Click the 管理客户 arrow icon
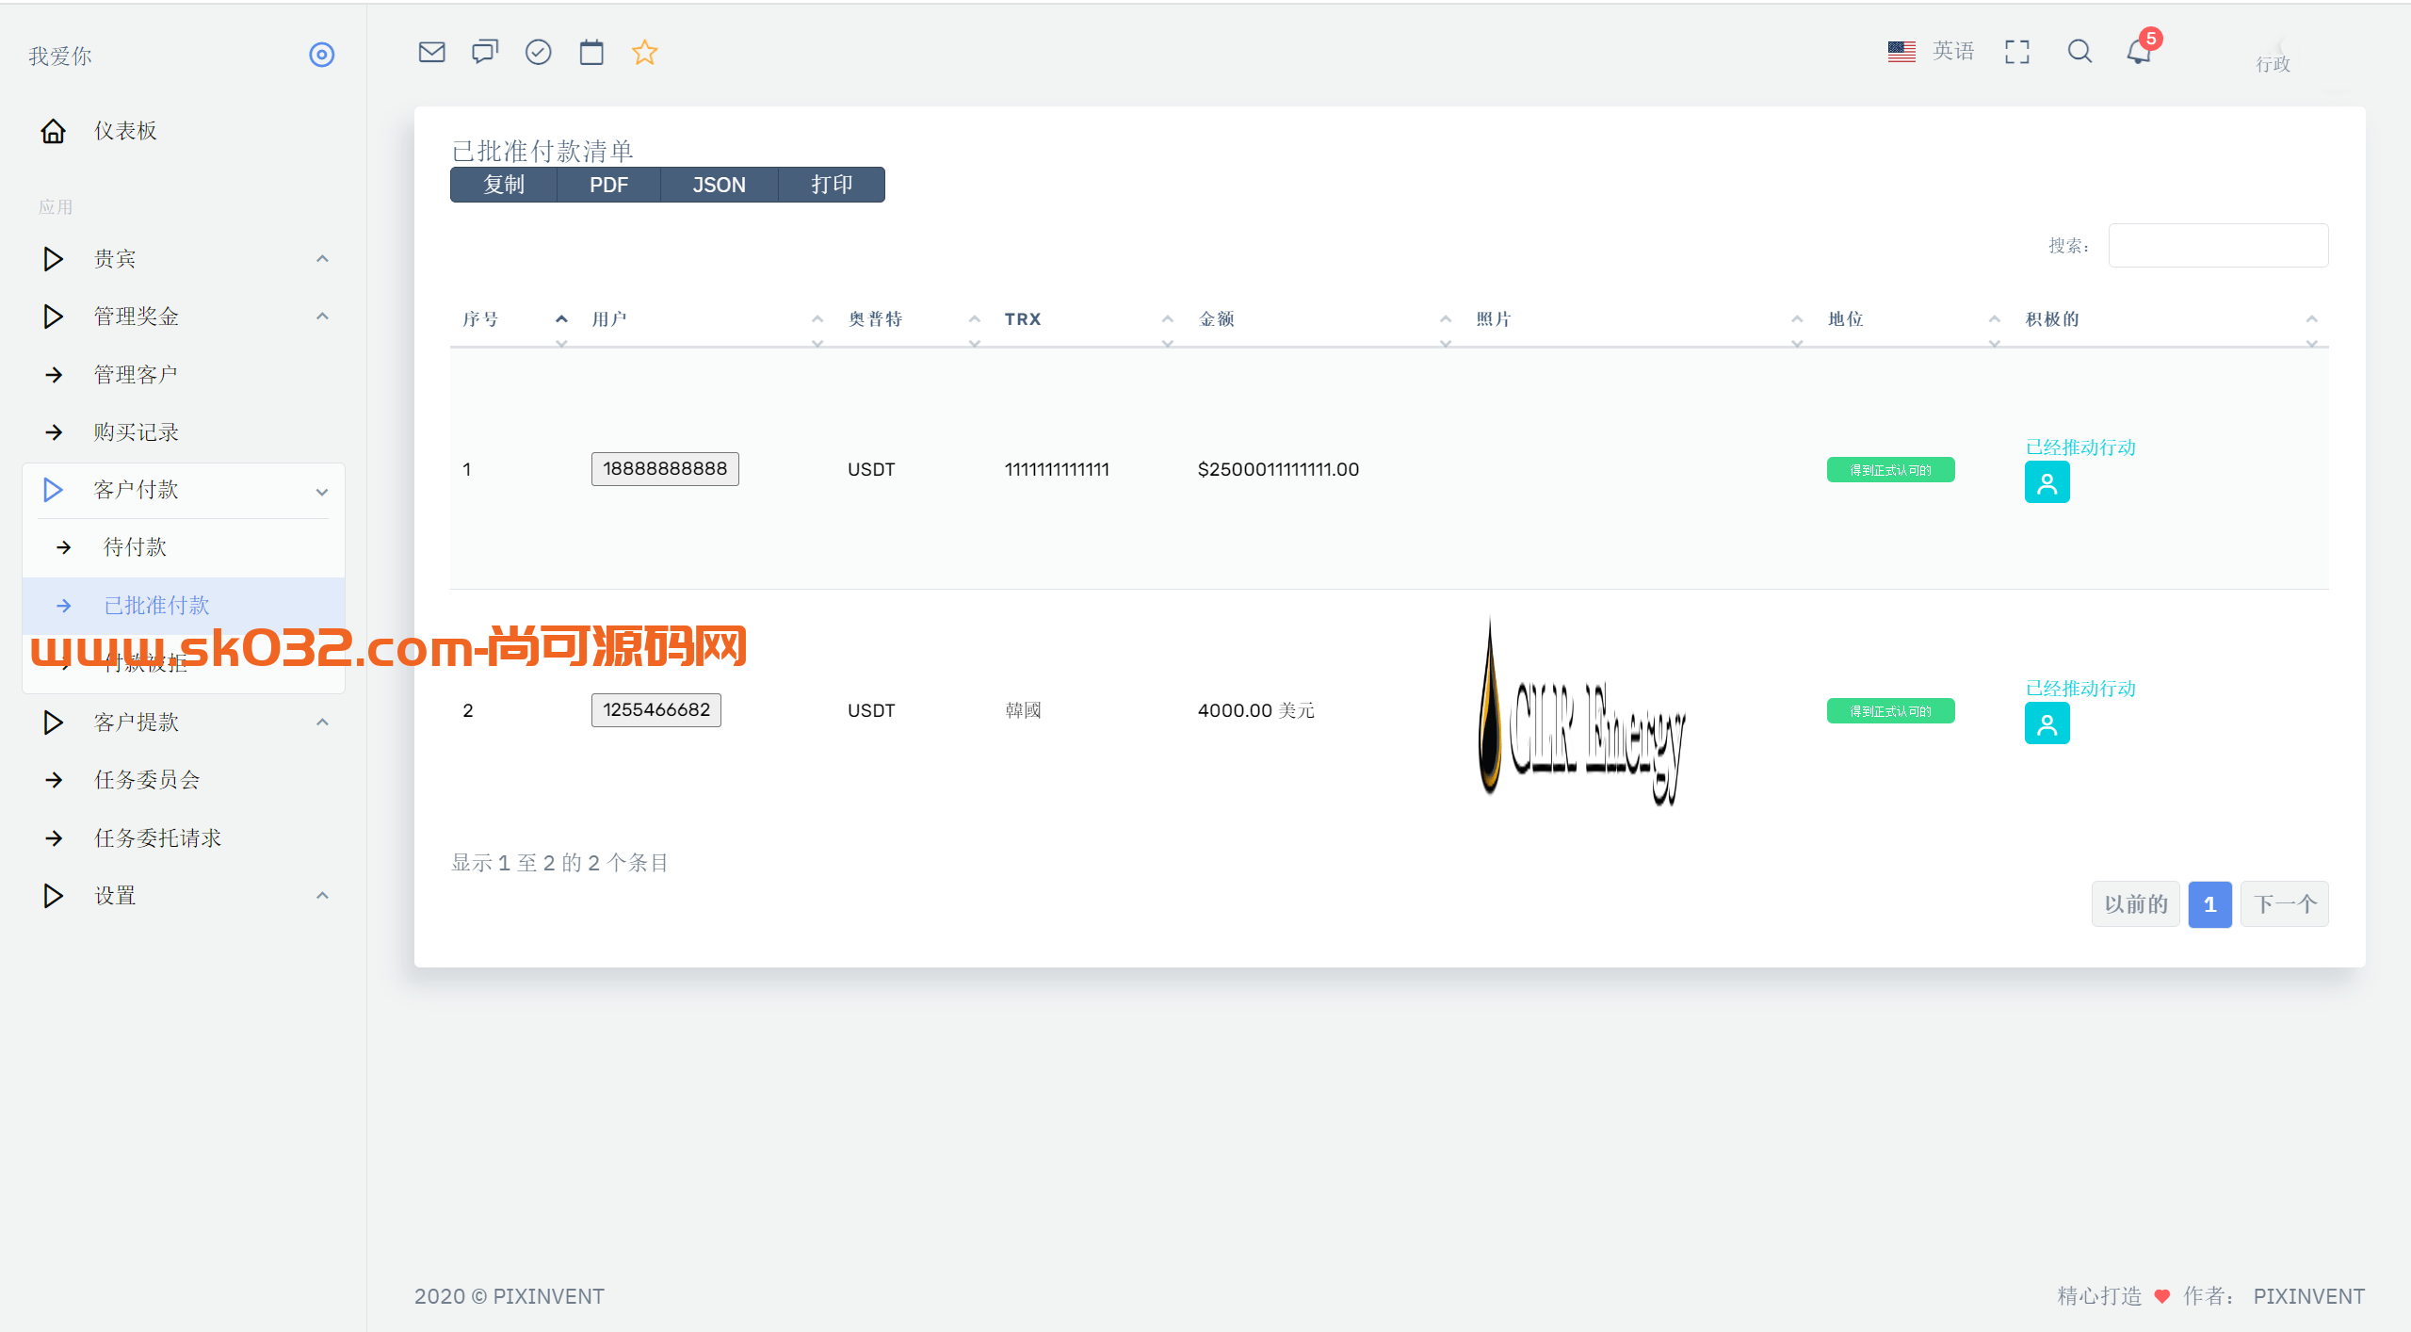This screenshot has height=1332, width=2411. coord(54,375)
